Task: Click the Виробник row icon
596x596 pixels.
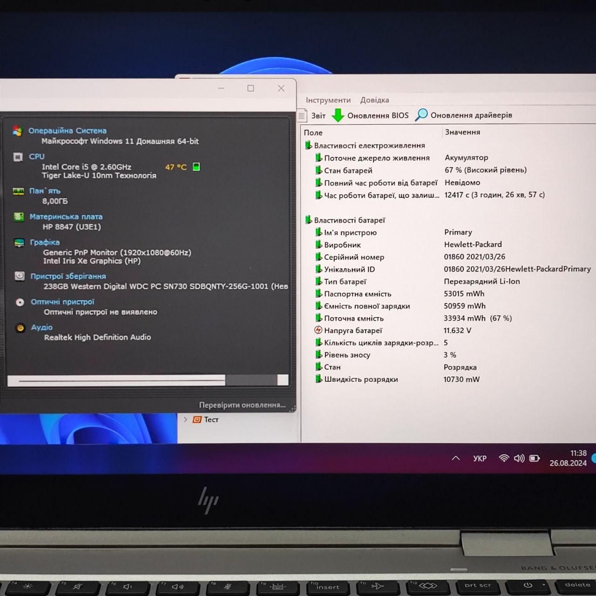Action: 318,244
